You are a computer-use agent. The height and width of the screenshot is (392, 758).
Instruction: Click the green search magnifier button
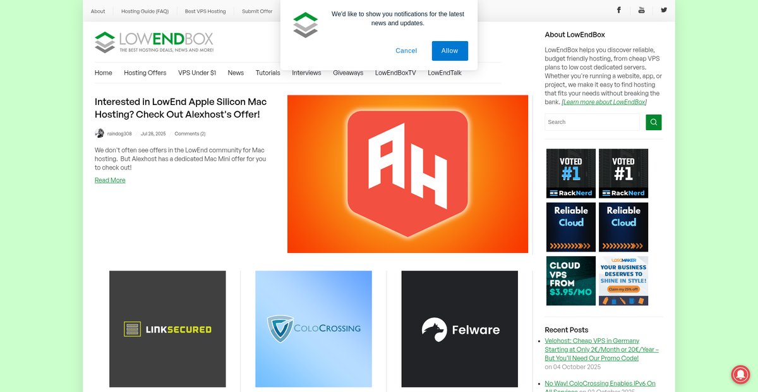(x=653, y=122)
